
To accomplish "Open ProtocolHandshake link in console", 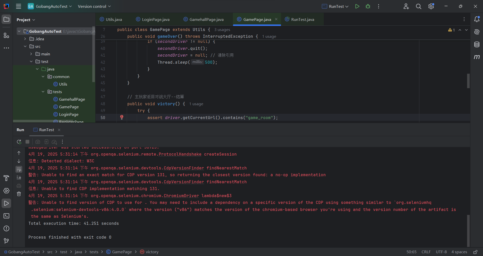I will click(180, 154).
